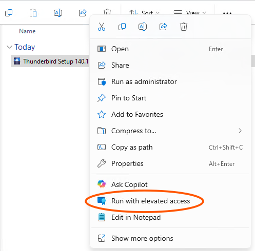This screenshot has height=251, width=255.
Task: Click the Delete trash icon in context menu
Action: (x=184, y=27)
